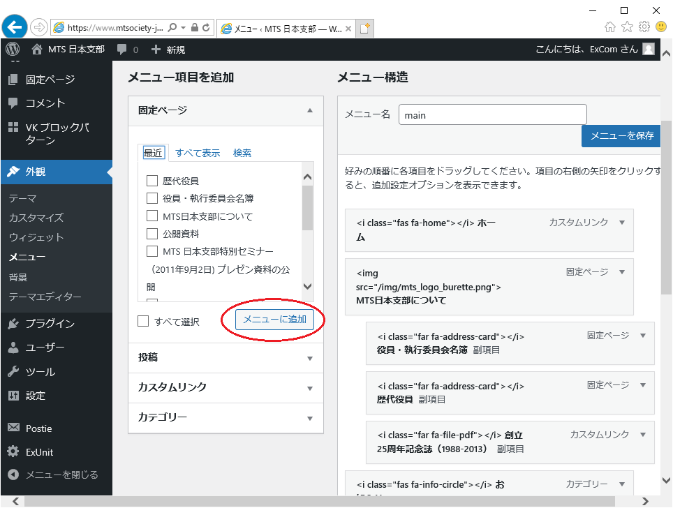Expand the 投稿 accordion section
This screenshot has width=673, height=508.
coord(225,358)
